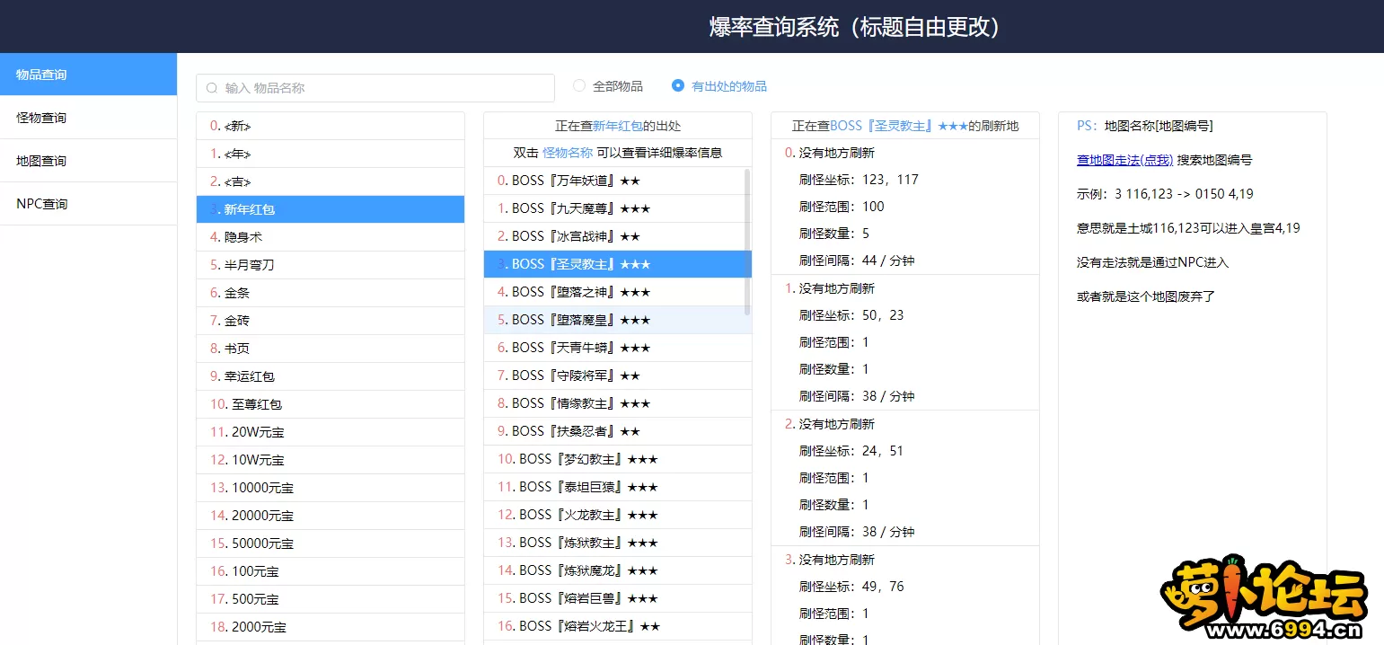This screenshot has height=645, width=1384.
Task: Click coordinates text 刷怪坐标：50，23
Action: [851, 315]
